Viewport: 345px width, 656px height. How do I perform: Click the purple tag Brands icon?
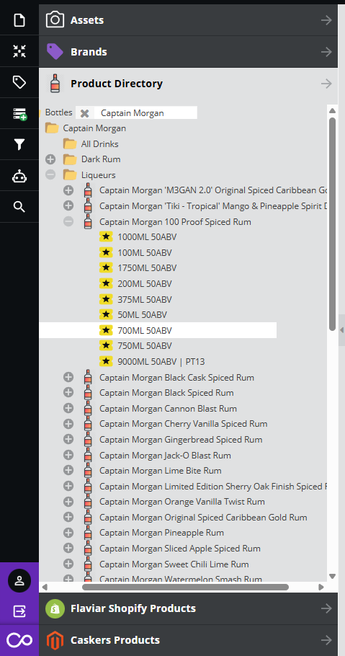coord(55,51)
